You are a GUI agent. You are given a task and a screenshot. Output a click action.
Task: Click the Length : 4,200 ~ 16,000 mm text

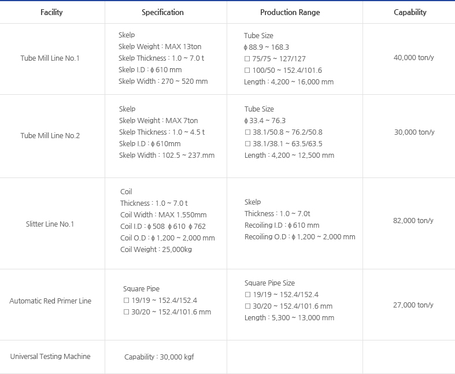point(288,82)
